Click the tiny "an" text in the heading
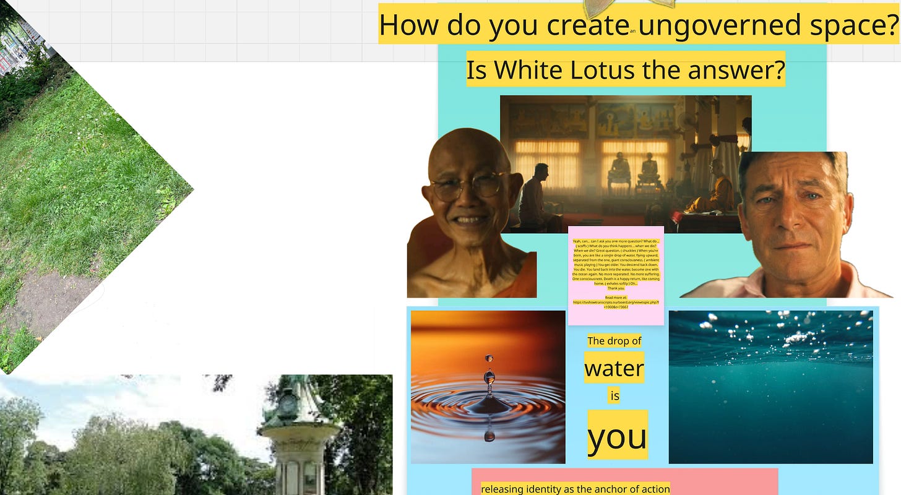Image resolution: width=901 pixels, height=495 pixels. (x=632, y=30)
